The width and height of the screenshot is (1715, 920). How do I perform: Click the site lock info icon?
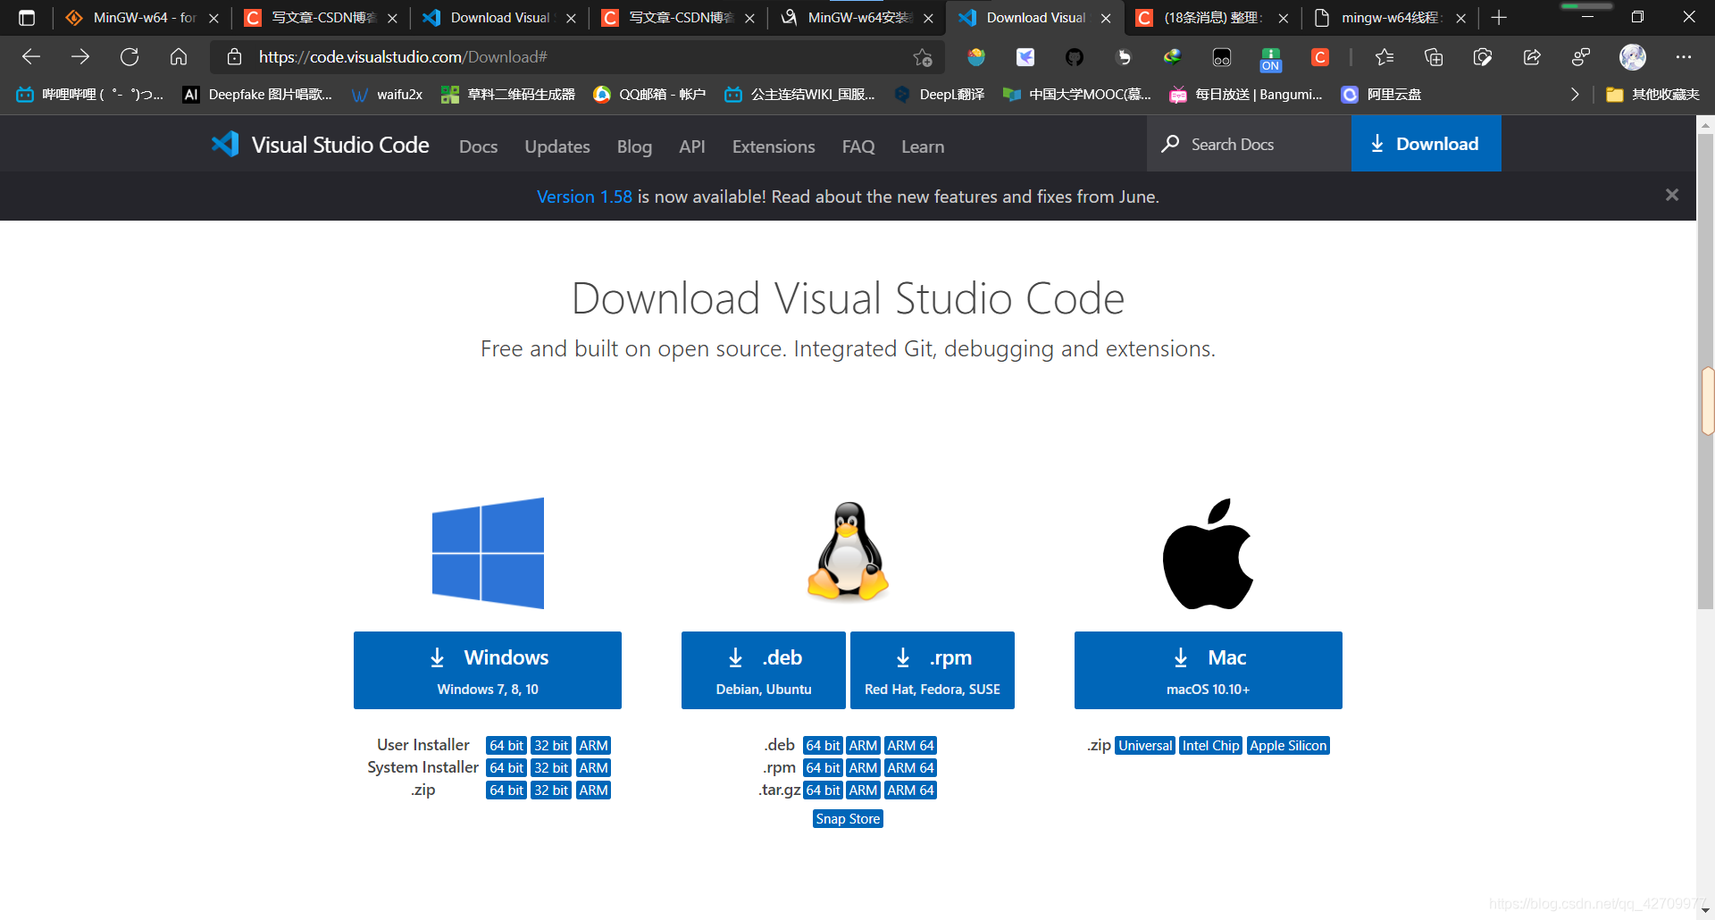pos(234,57)
